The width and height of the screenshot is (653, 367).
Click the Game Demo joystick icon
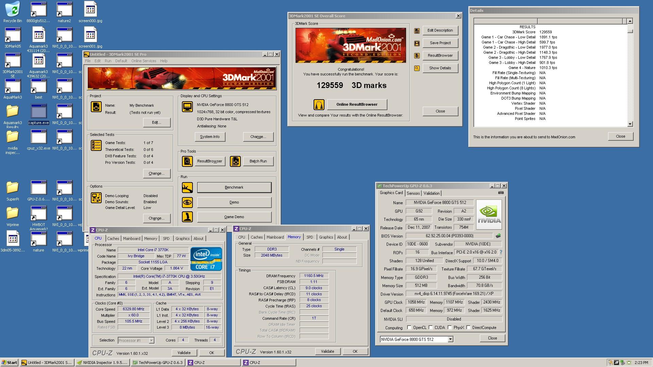tap(187, 217)
